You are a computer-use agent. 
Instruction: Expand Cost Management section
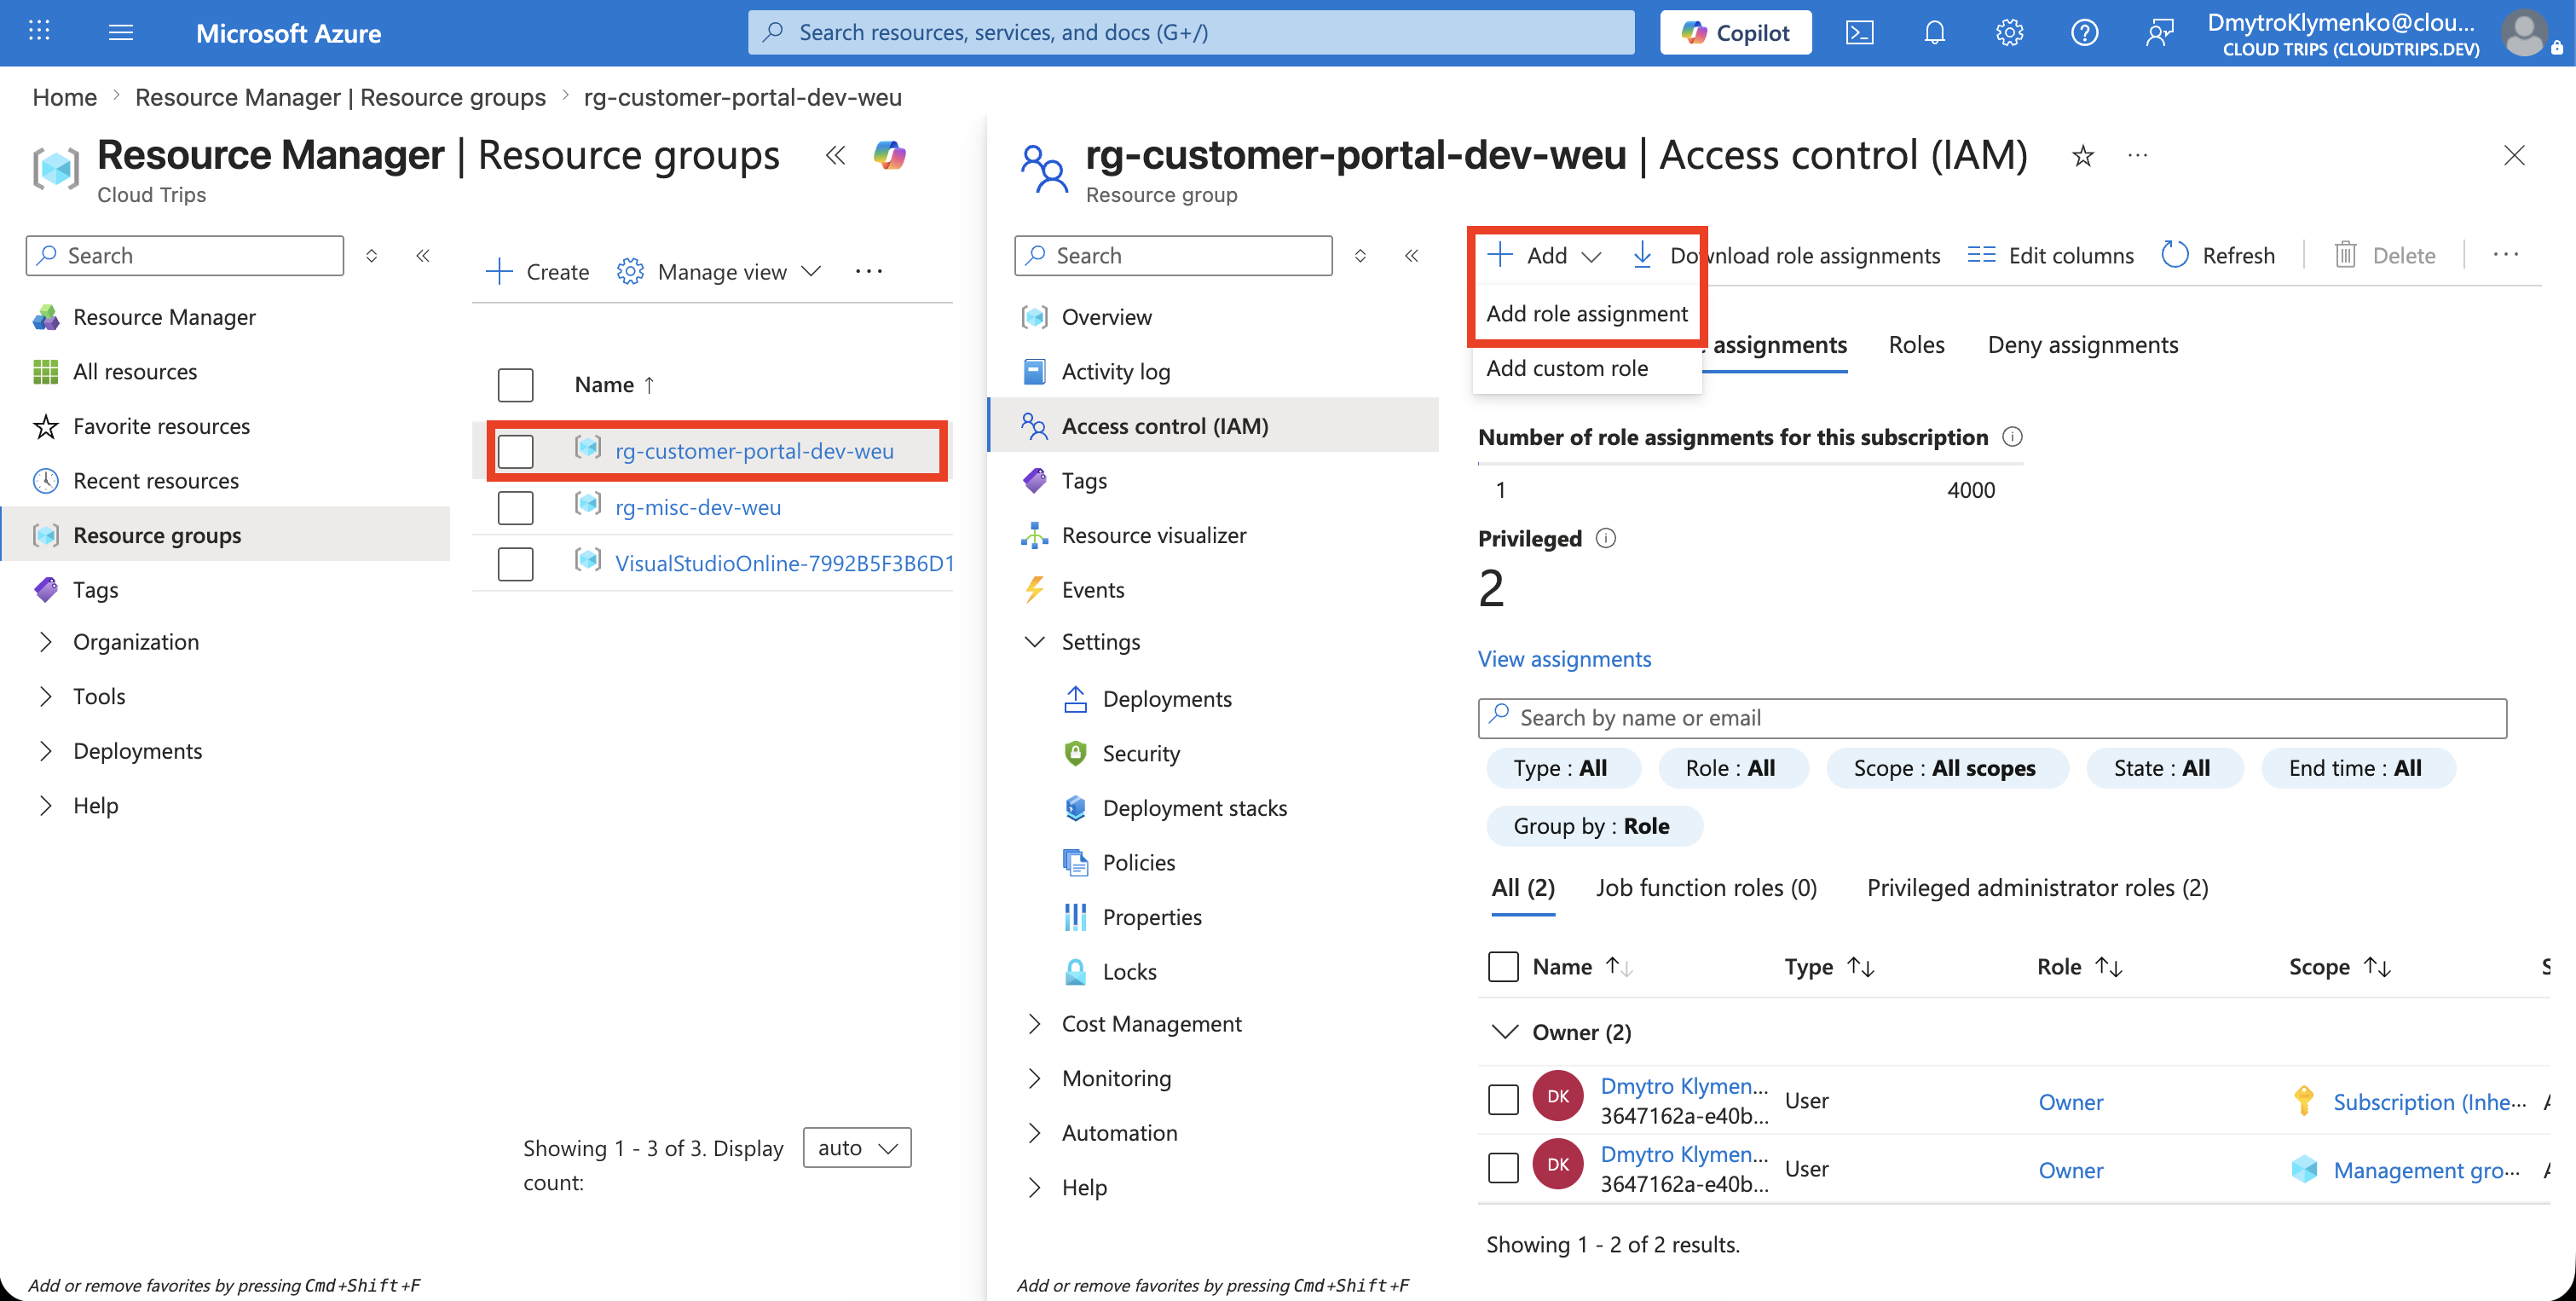[x=1034, y=1023]
